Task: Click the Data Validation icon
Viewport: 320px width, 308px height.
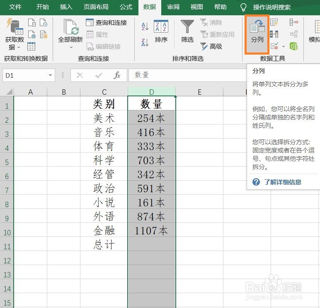Action: click(x=274, y=46)
